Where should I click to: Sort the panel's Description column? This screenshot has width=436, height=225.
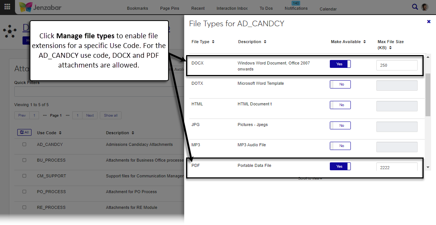[265, 42]
